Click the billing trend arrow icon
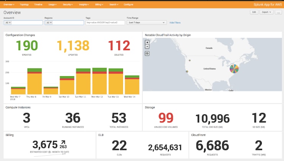The image size is (284, 161). click(x=63, y=142)
